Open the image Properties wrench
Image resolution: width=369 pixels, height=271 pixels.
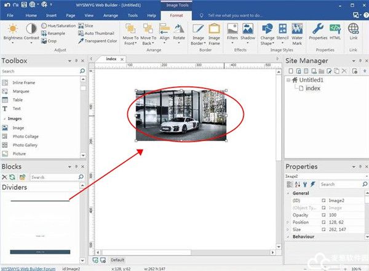318,31
